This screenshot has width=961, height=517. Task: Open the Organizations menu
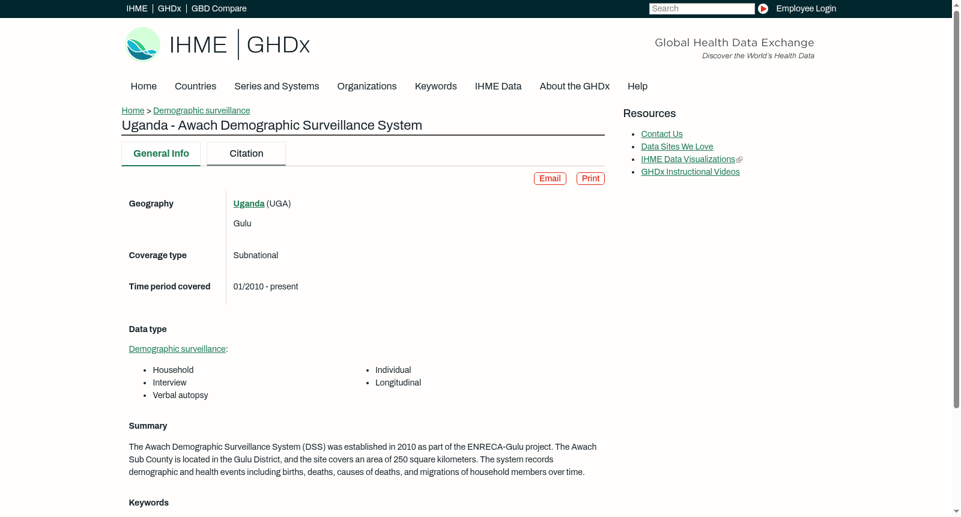pos(367,86)
